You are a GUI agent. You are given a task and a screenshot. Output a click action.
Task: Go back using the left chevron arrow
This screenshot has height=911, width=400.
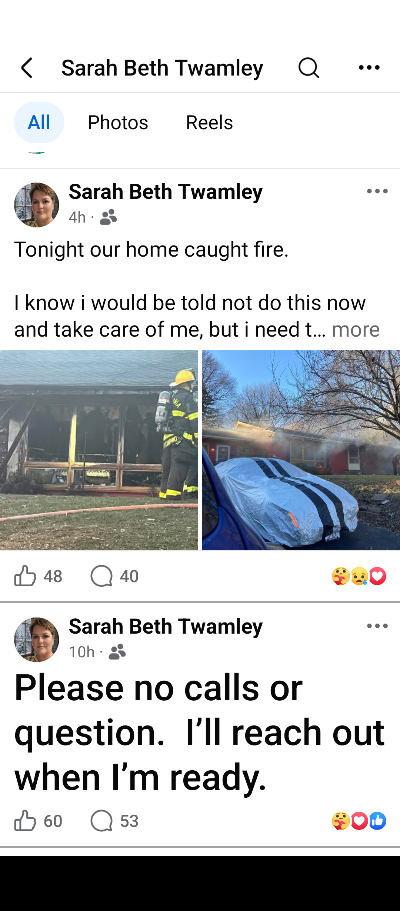27,68
